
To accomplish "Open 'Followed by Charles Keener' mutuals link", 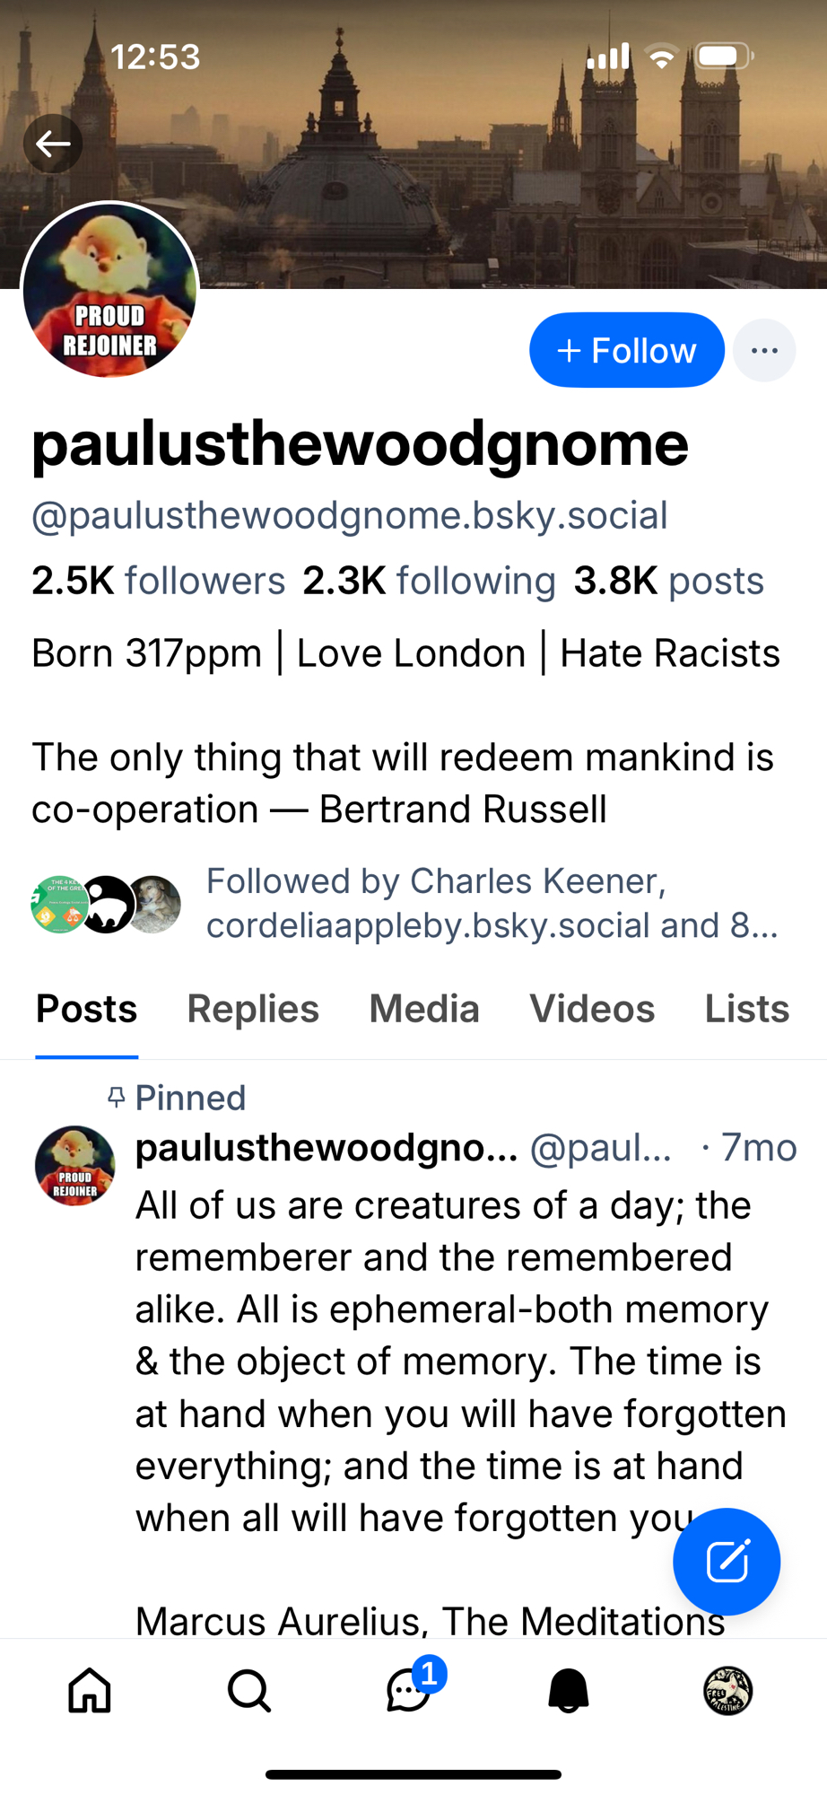I will 492,903.
